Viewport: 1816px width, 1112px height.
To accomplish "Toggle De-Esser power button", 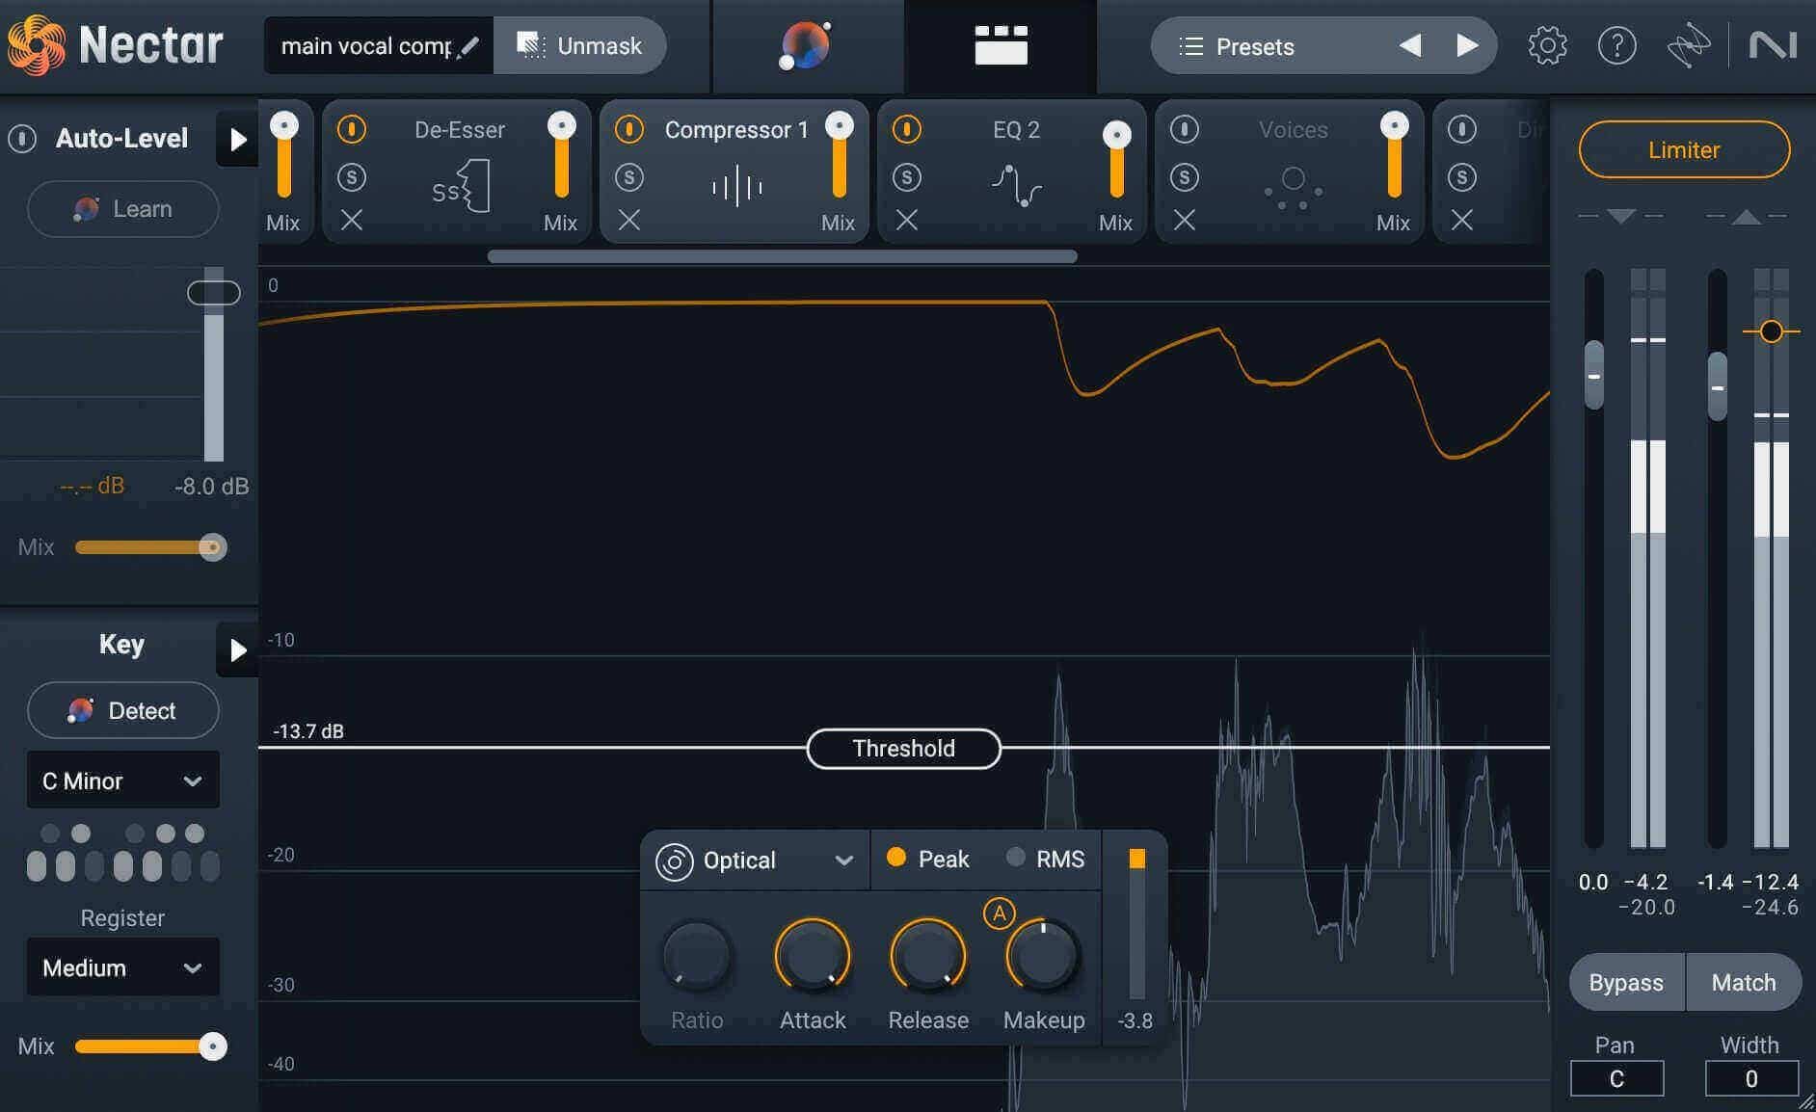I will [x=352, y=129].
